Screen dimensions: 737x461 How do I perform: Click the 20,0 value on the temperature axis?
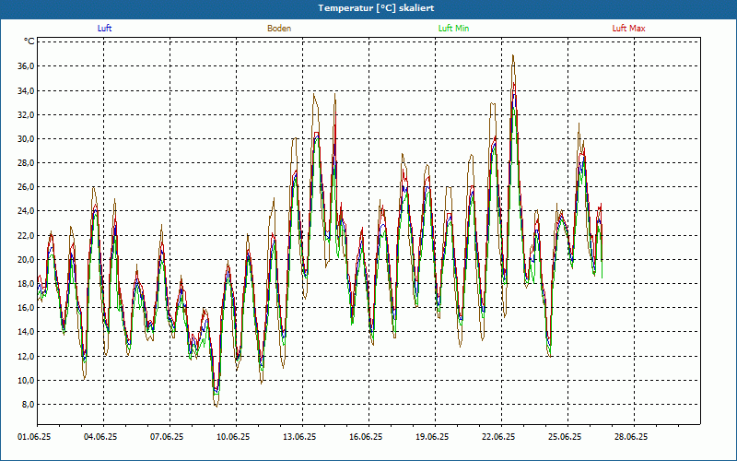(26, 260)
